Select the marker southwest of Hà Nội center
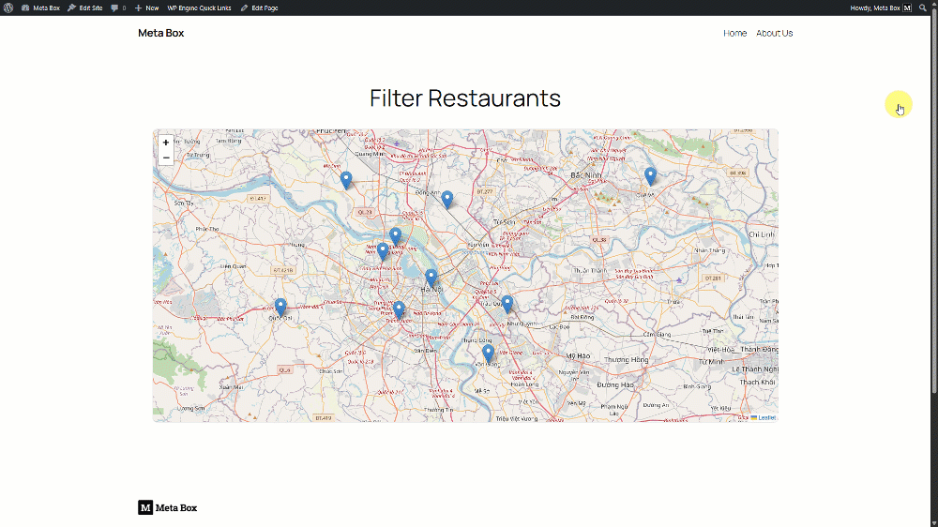938x527 pixels. tap(399, 309)
